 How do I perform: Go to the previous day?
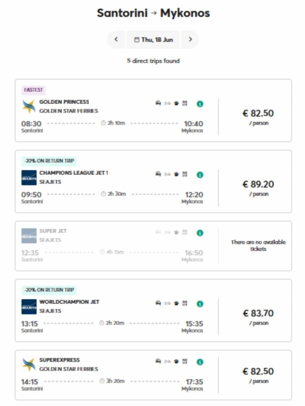[x=116, y=40]
